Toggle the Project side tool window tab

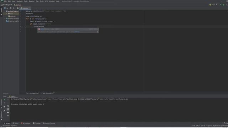1,12
